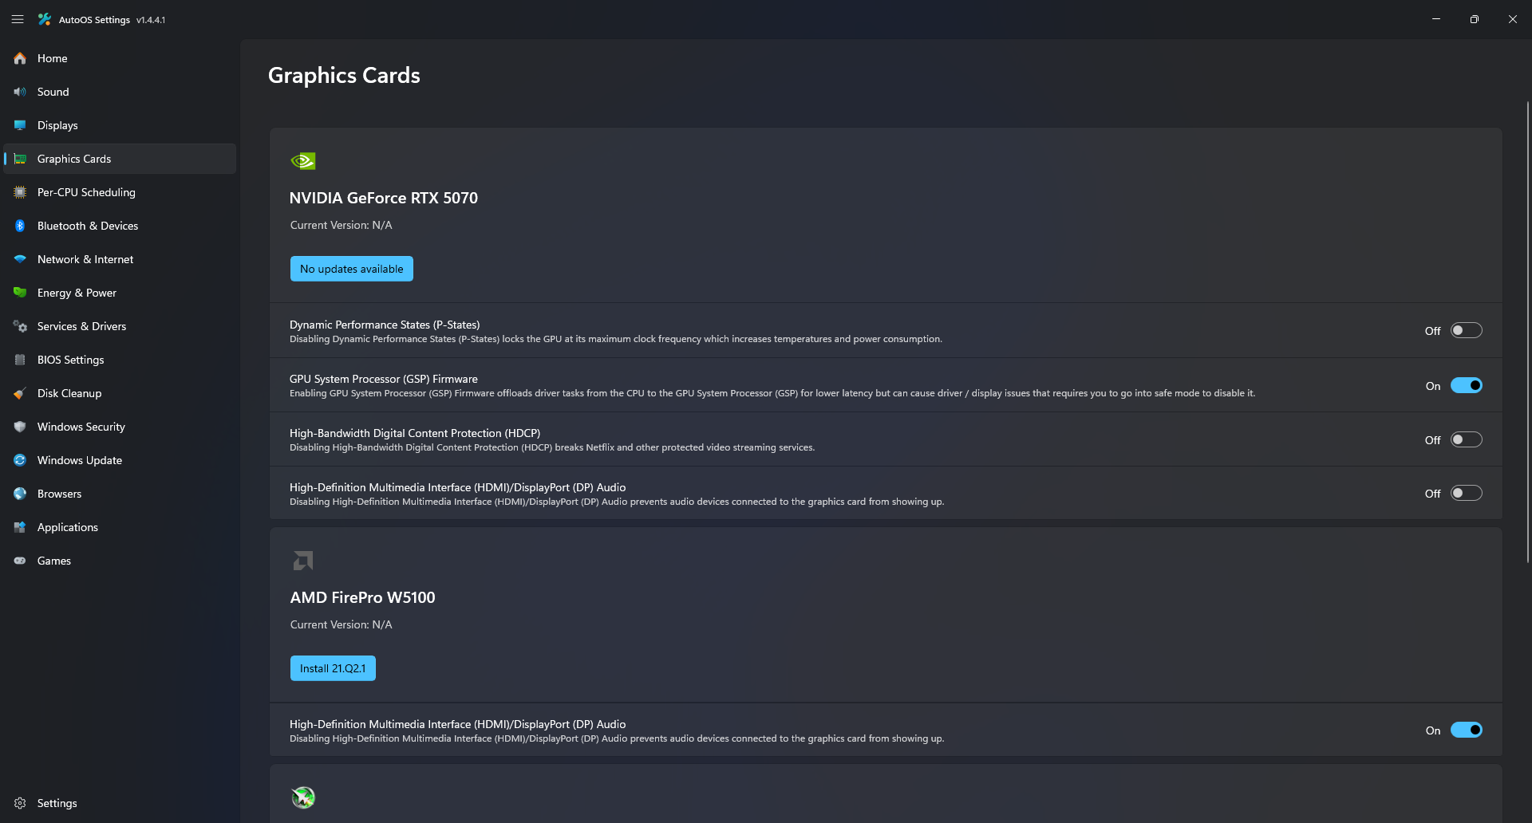
Task: Click the Bluetooth icon in sidebar
Action: (20, 226)
